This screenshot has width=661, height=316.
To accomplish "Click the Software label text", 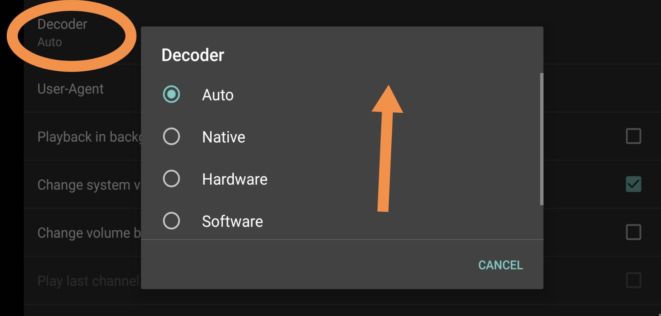I will pos(232,221).
